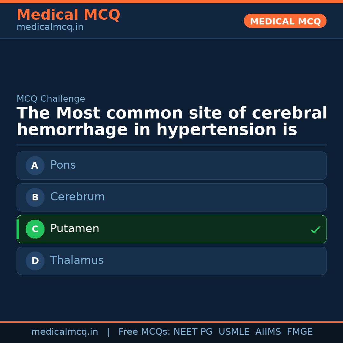Viewport: 343px width, 343px height.
Task: Switch to the USMLE category
Action: 234,332
